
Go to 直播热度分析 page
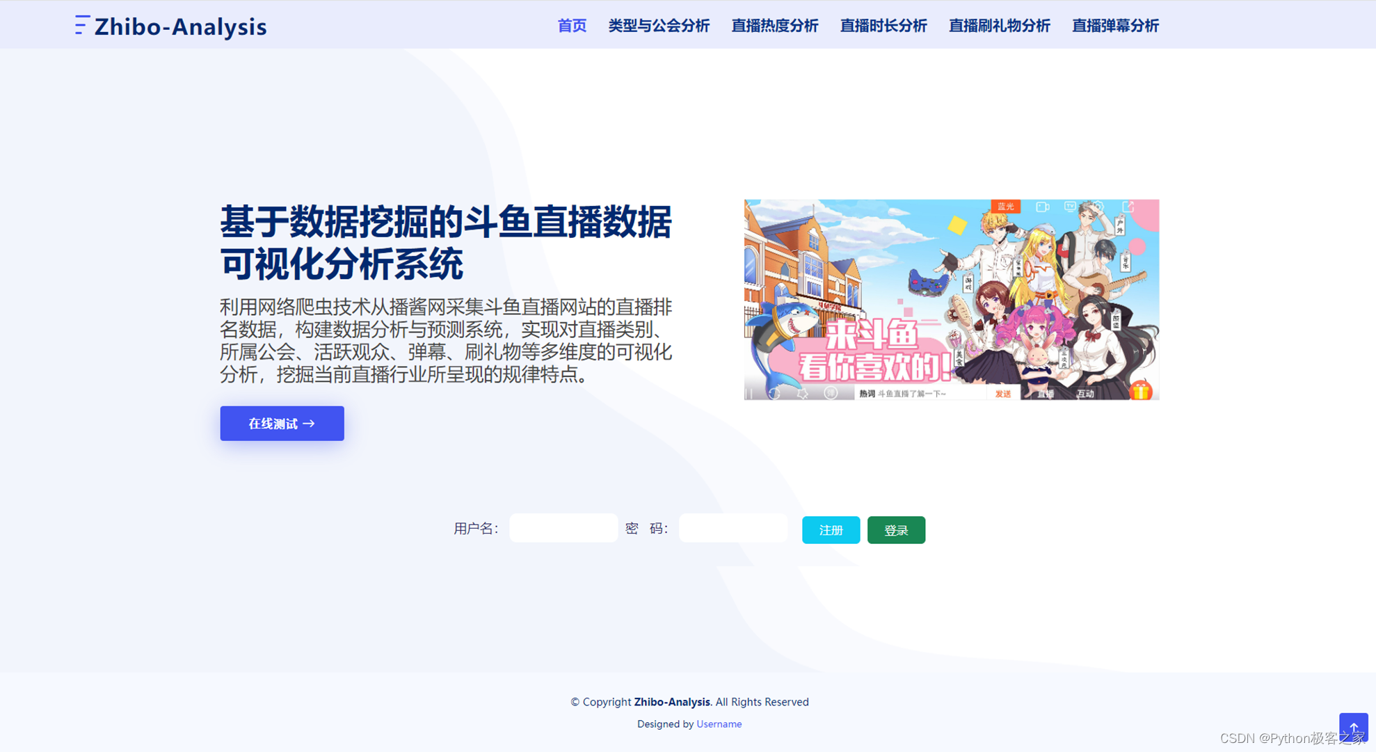coord(774,26)
